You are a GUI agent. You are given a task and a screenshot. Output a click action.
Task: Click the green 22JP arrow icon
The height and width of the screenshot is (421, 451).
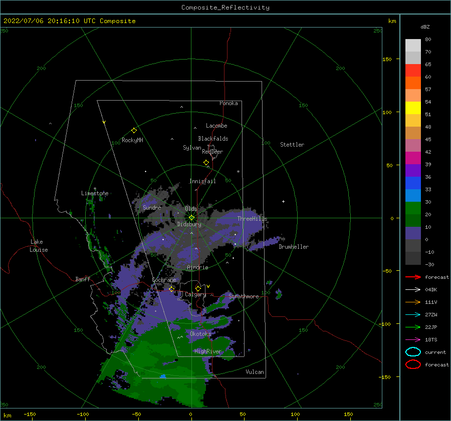413,327
